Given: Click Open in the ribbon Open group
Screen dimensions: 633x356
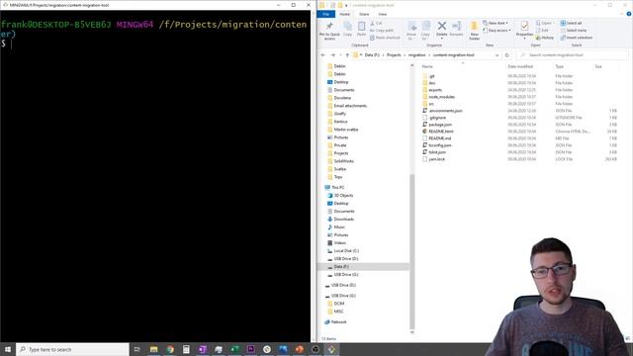Looking at the screenshot, I should 544,23.
